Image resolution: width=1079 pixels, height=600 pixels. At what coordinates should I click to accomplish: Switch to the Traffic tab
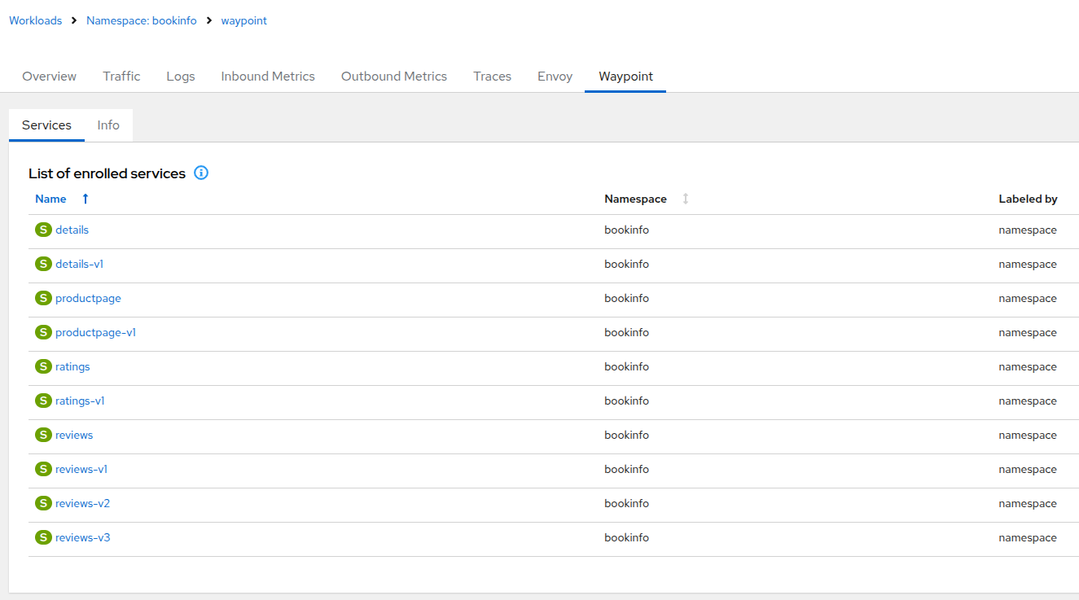tap(121, 77)
